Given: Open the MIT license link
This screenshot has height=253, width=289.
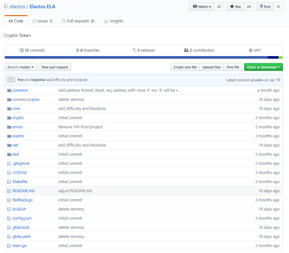Looking at the screenshot, I should [255, 50].
